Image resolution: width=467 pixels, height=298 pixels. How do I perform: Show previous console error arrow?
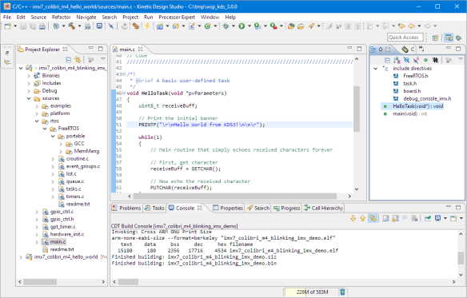[363, 219]
